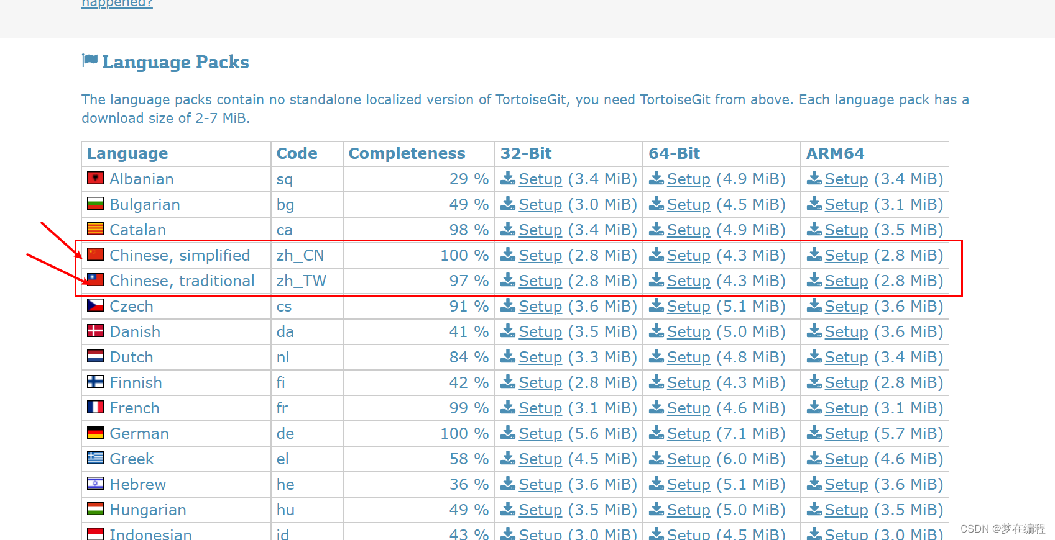Click the 'Chinese, traditional' language name

pos(182,281)
